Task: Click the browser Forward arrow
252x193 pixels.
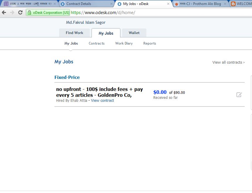Action: (12, 12)
